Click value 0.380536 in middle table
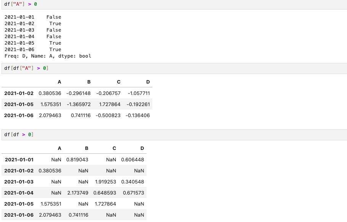The height and width of the screenshot is (222, 347). click(x=50, y=93)
